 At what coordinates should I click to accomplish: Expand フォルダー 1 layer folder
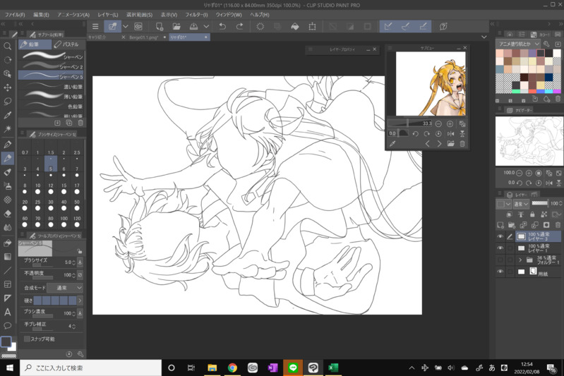pyautogui.click(x=520, y=260)
